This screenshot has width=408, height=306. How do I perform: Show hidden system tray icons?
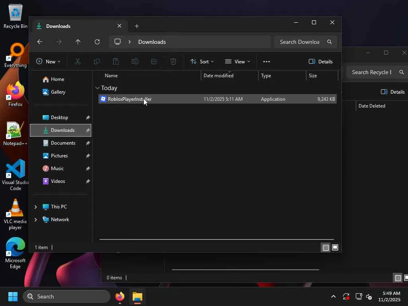333,296
